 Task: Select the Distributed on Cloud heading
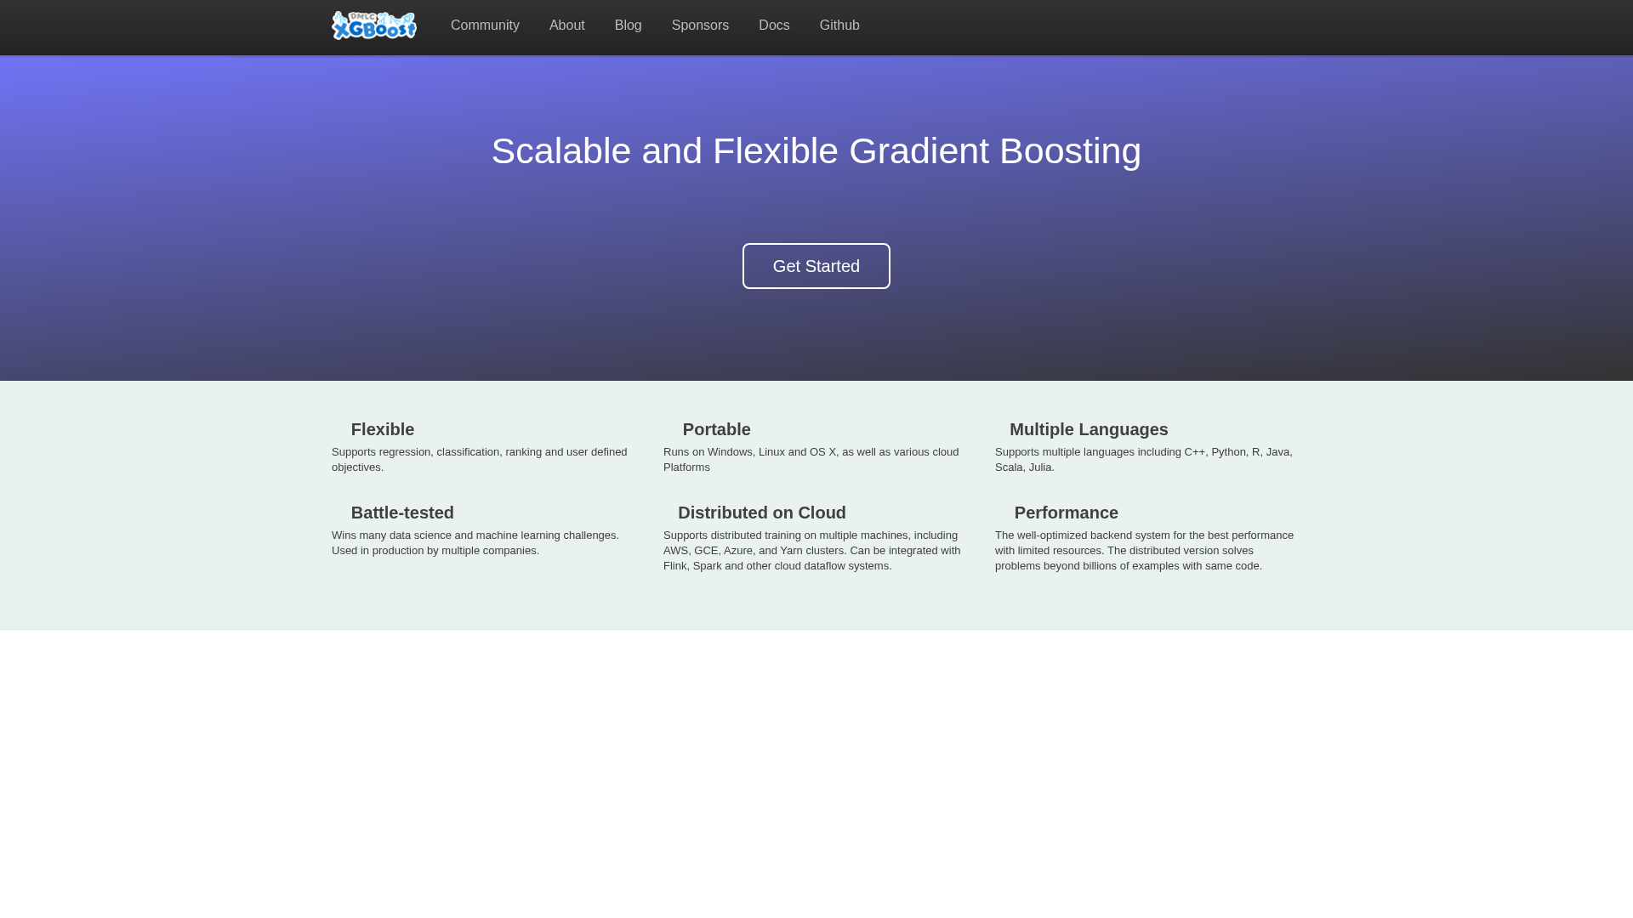point(761,513)
